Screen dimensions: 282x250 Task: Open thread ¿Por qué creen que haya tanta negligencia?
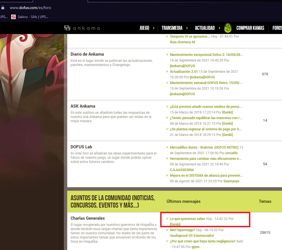[x=202, y=241]
